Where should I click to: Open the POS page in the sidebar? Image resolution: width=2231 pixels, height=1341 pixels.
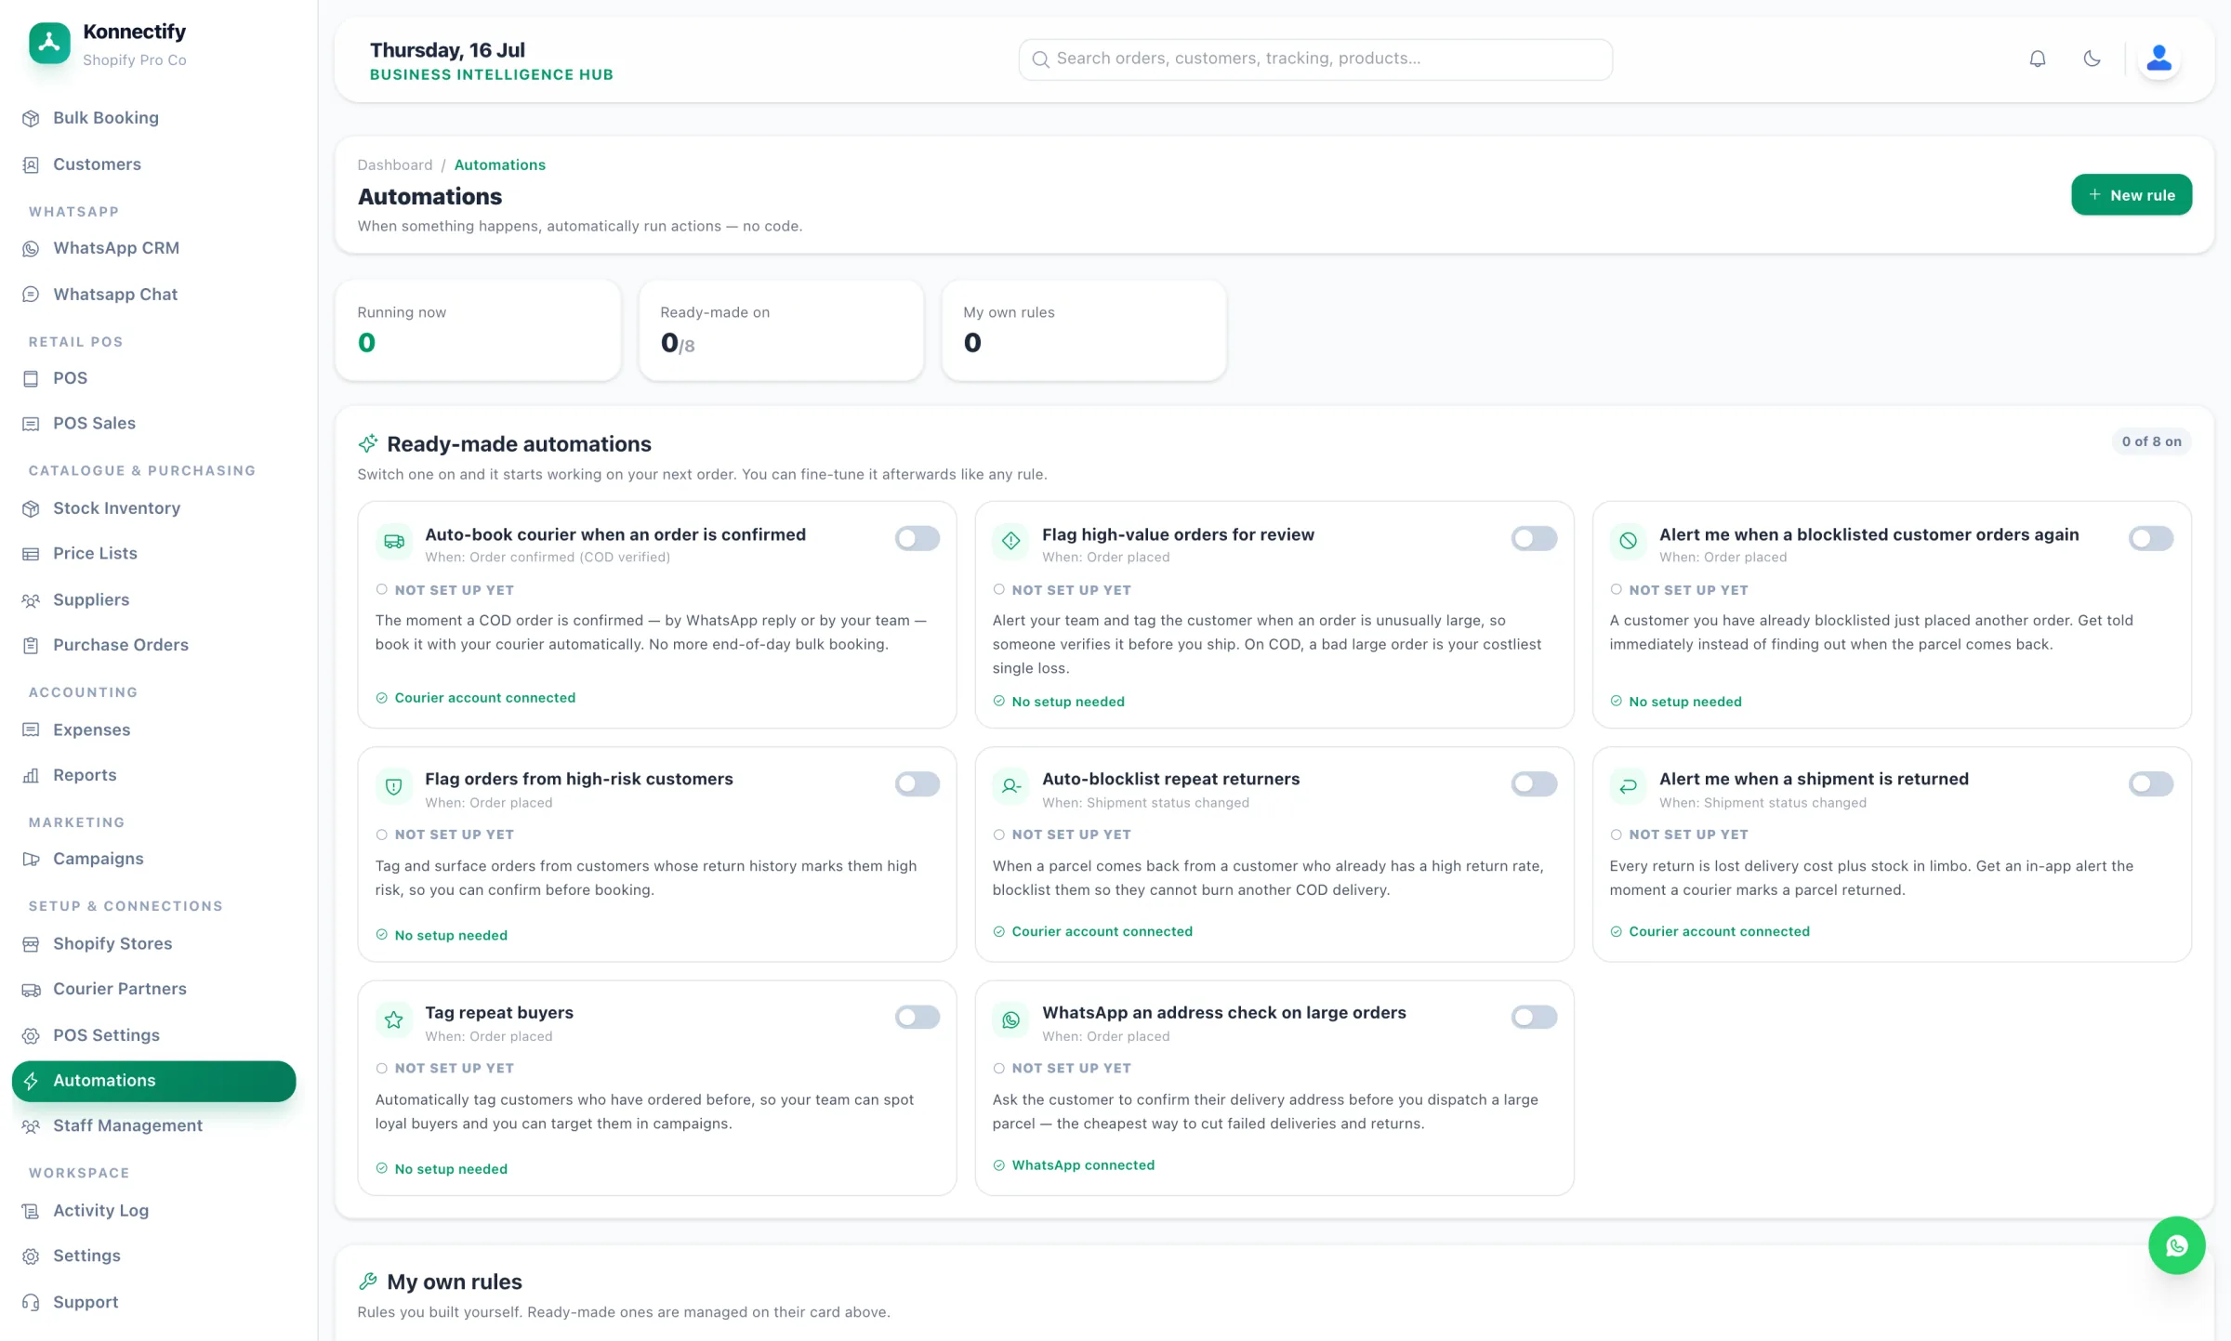coord(153,378)
